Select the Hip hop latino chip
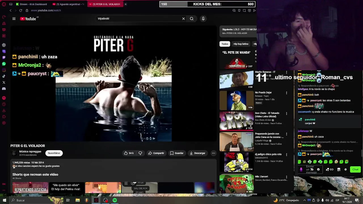Image resolution: width=363 pixels, height=204 pixels. click(241, 44)
